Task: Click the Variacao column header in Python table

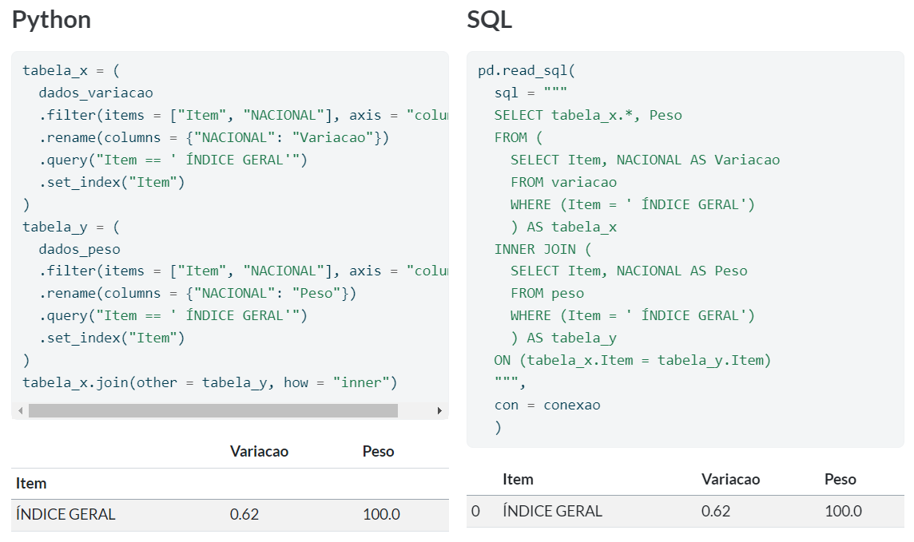Action: 259,451
